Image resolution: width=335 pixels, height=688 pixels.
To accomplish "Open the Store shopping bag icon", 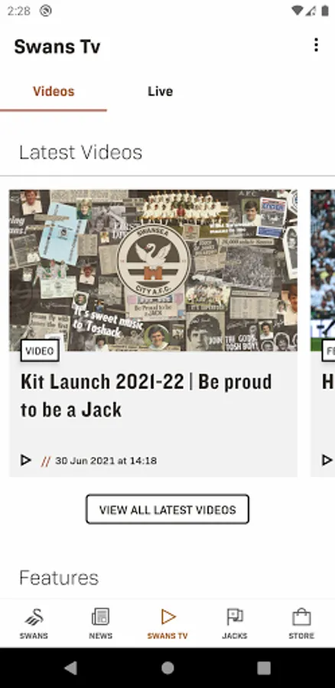I will click(301, 617).
